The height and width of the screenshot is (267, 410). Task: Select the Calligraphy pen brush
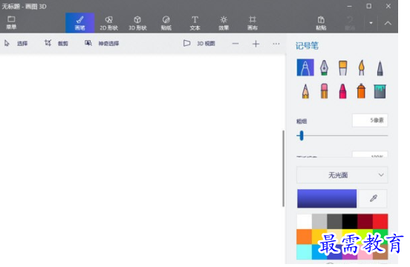pos(324,67)
